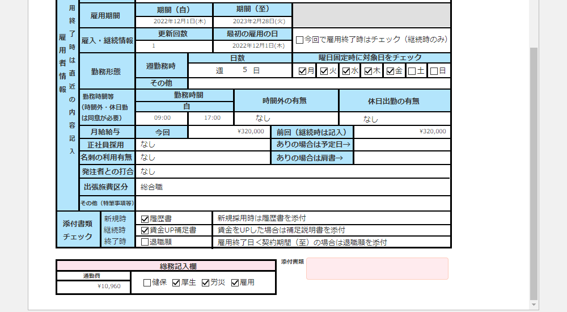Image resolution: width=567 pixels, height=312 pixels.
Task: Click the pink 添付書類 attachment box
Action: (x=377, y=268)
